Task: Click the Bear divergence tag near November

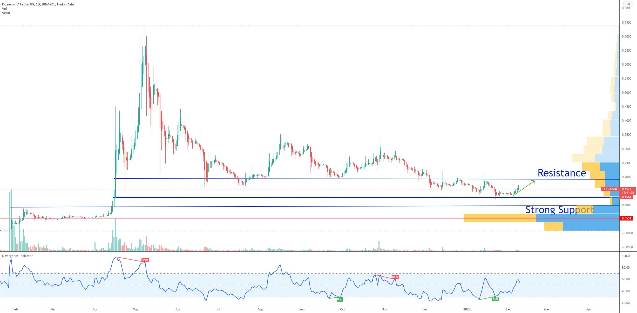Action: [x=395, y=277]
